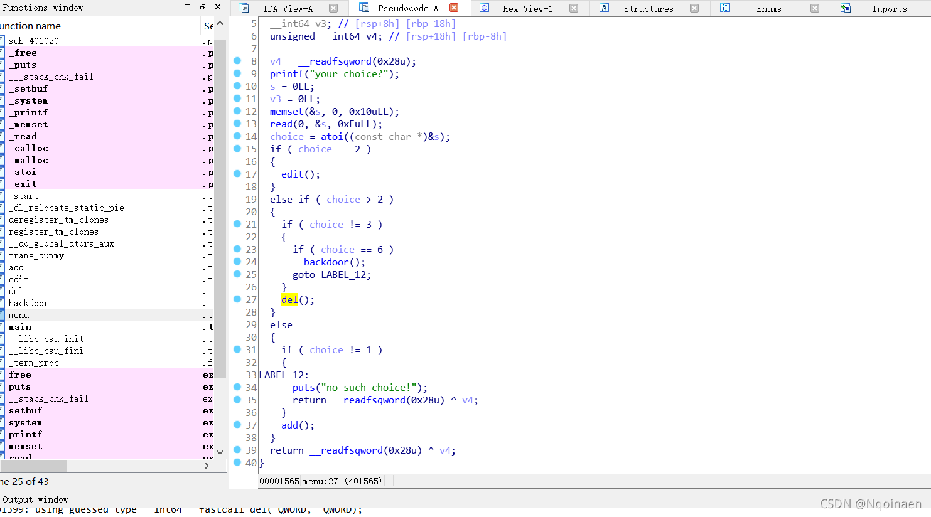Click the Pseudocode-A tab icon

[363, 8]
